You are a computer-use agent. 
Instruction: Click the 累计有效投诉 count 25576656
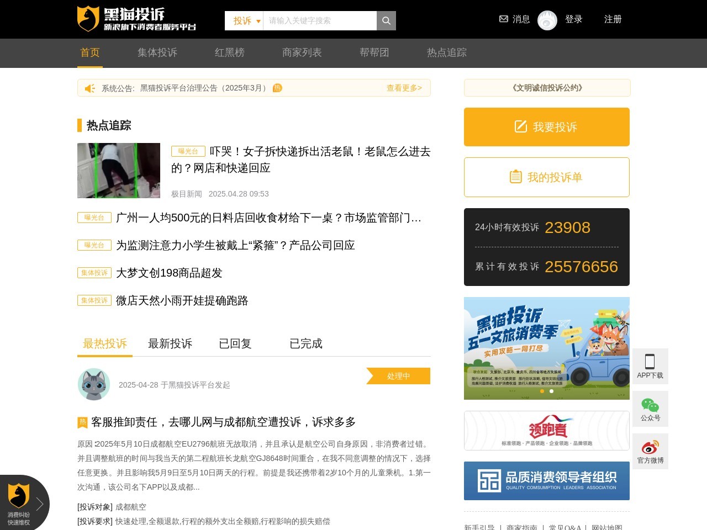click(581, 267)
